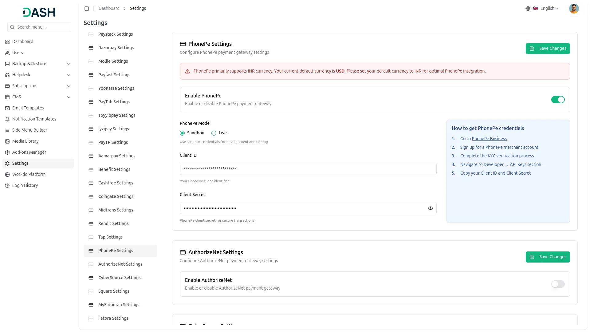Open YooKassa Settings section
Viewport: 590px width, 332px height.
pyautogui.click(x=120, y=89)
